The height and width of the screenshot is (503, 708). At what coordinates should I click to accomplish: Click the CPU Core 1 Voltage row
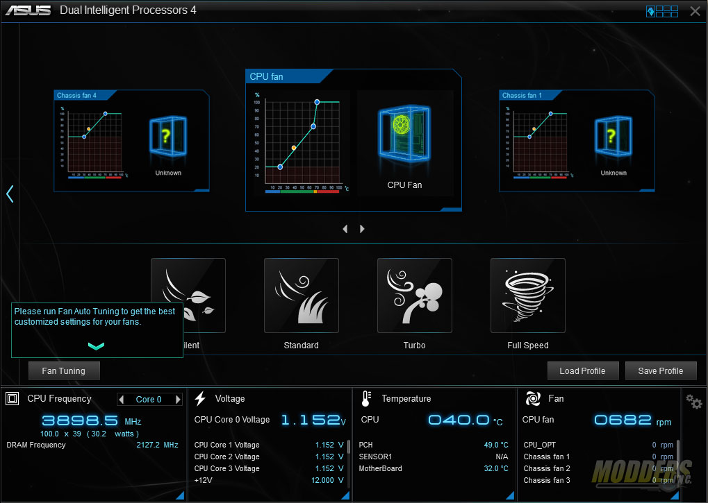(269, 445)
